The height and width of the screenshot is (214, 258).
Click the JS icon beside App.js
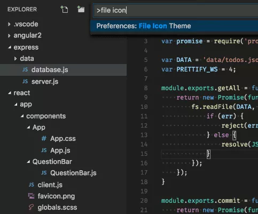point(44,150)
